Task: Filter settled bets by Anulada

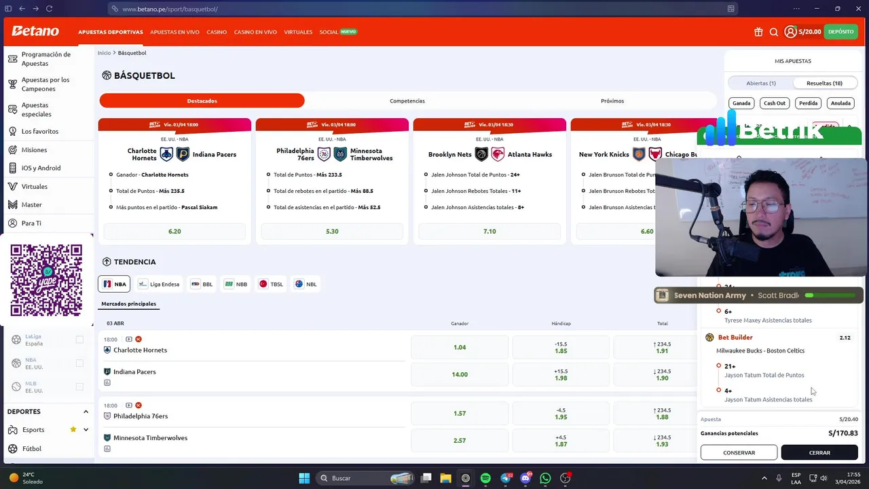Action: (x=840, y=103)
